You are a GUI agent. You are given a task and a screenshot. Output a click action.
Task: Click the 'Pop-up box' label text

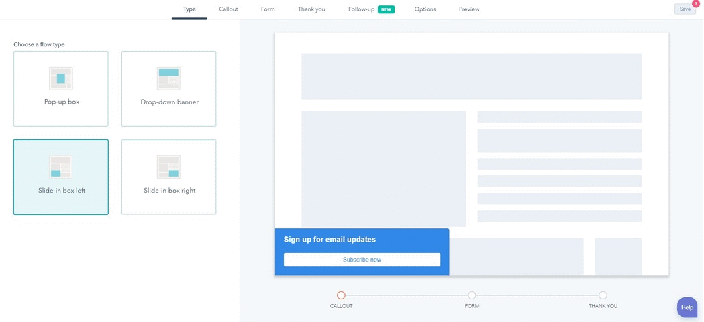(62, 102)
